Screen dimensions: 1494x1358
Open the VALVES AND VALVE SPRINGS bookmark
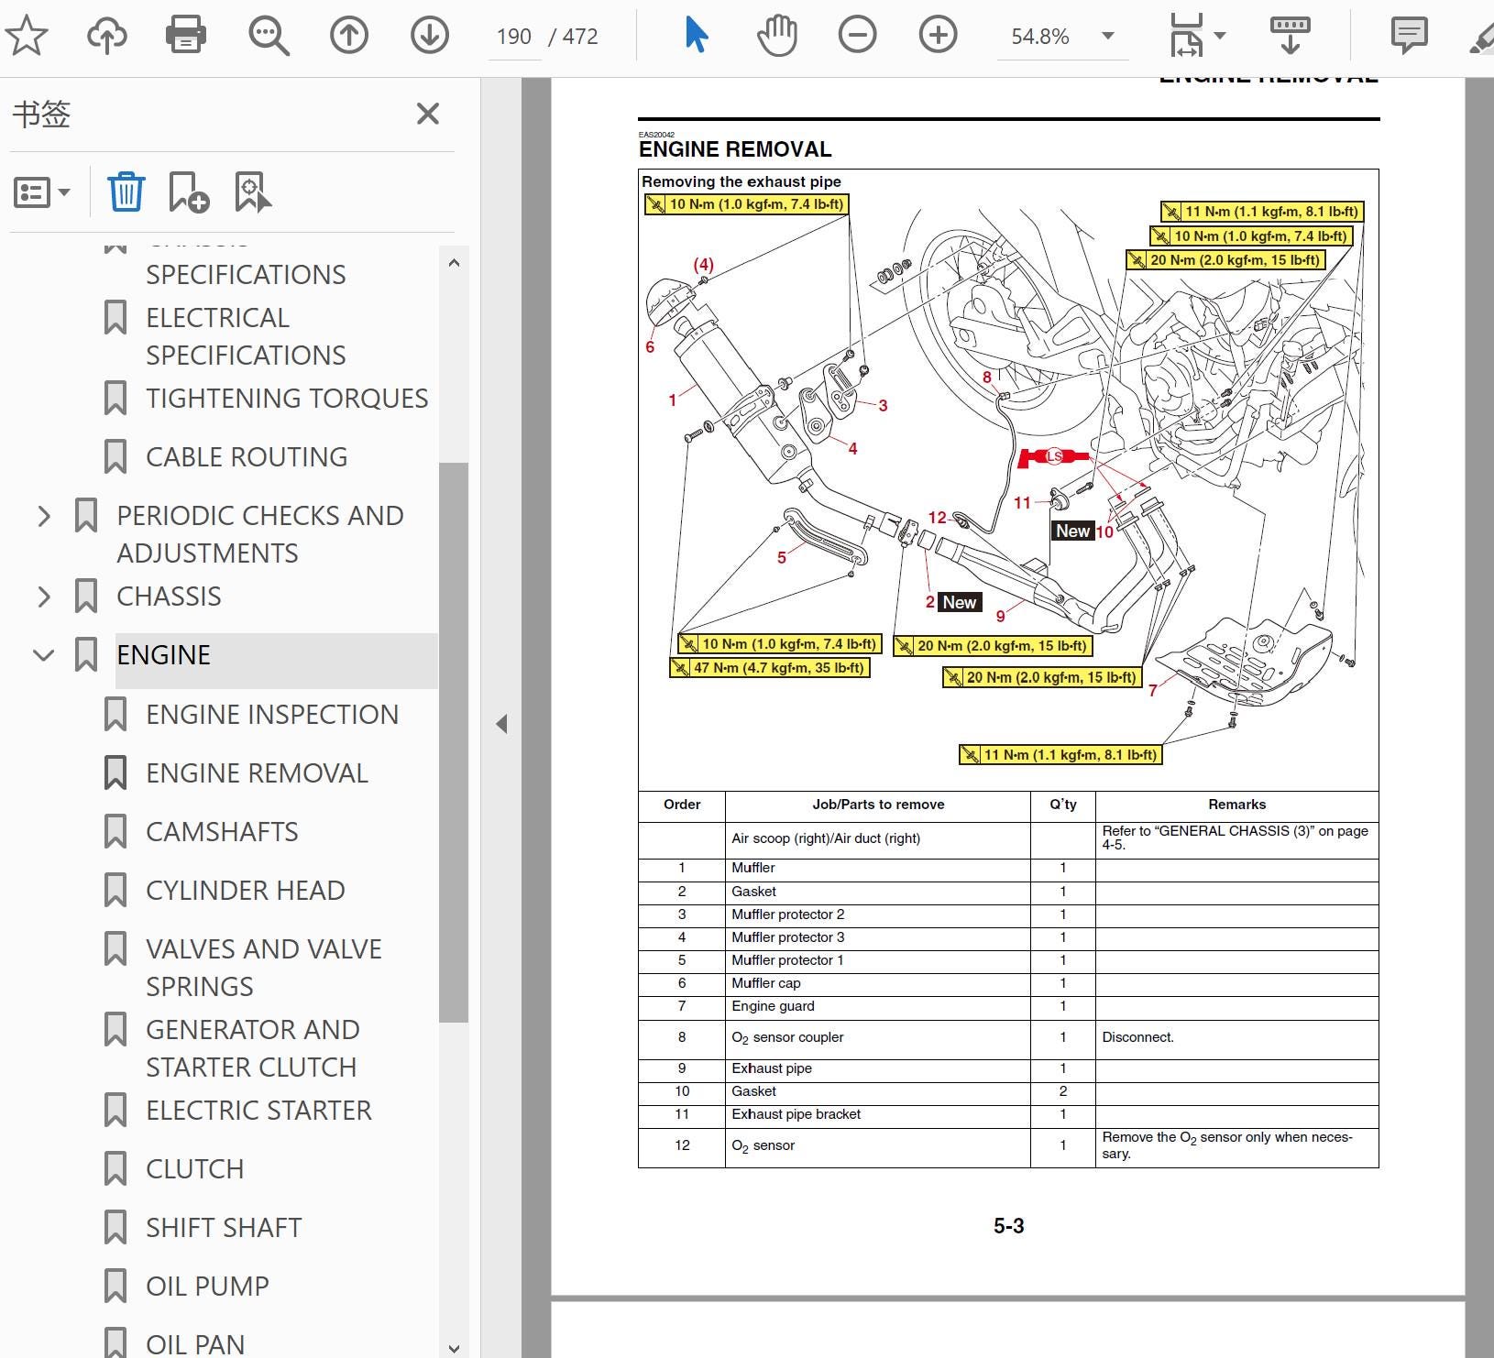pyautogui.click(x=264, y=968)
